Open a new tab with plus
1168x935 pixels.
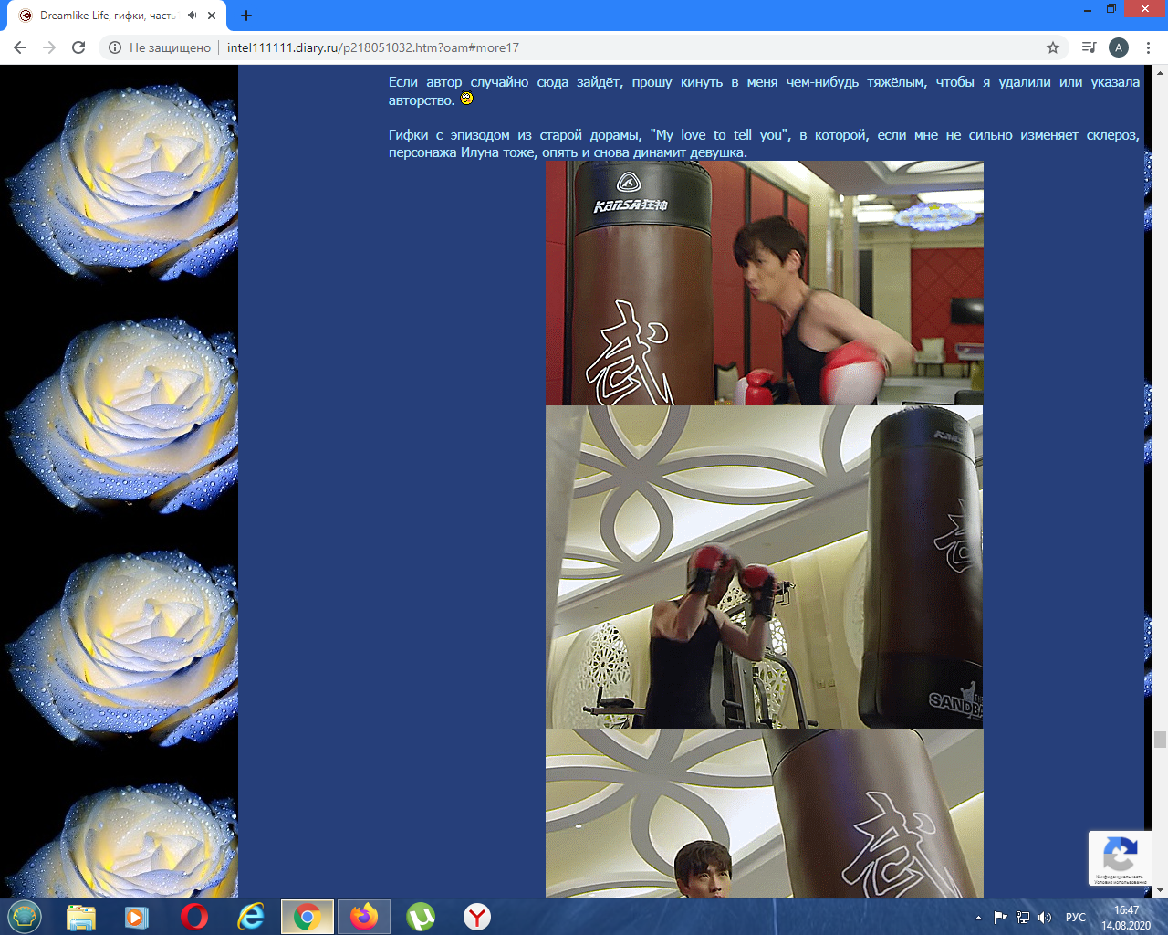click(x=246, y=16)
